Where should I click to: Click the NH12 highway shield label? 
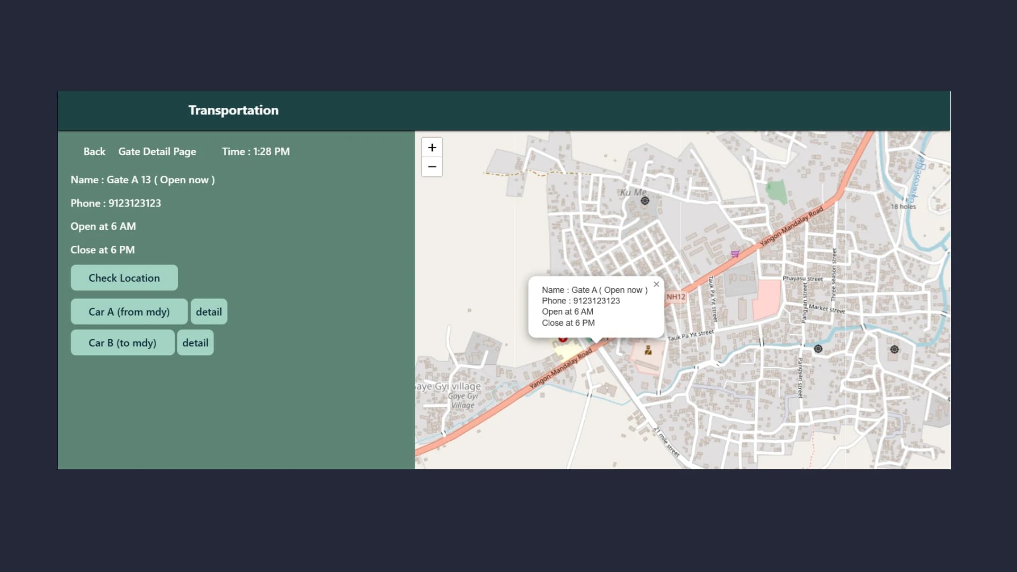tap(675, 297)
